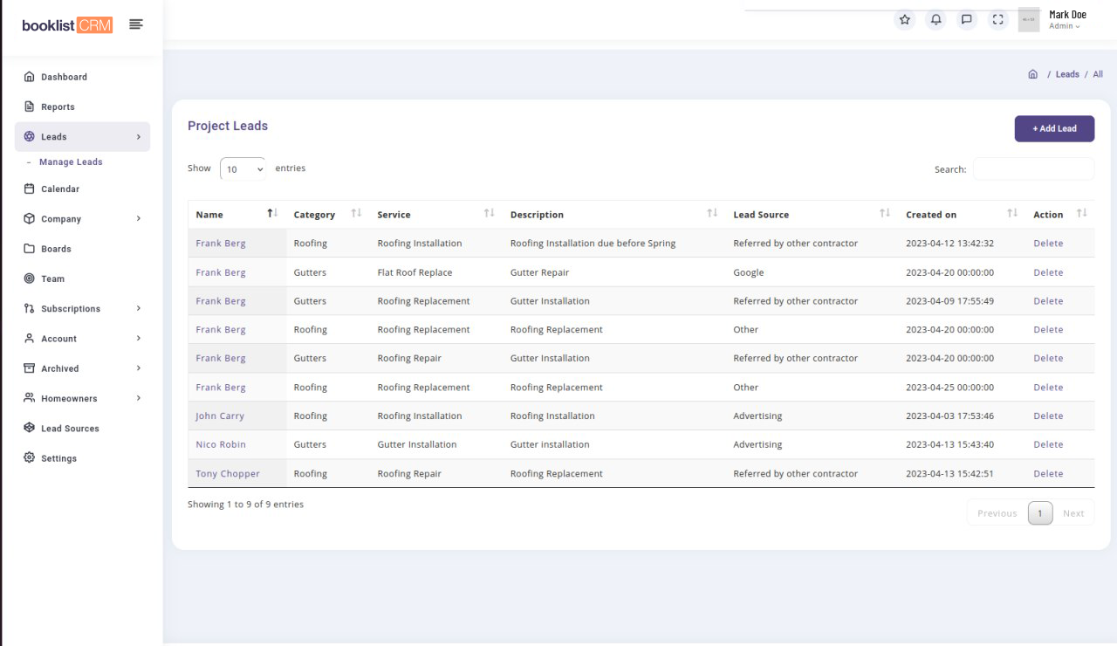Image resolution: width=1117 pixels, height=646 pixels.
Task: Delete the Nico Robin lead
Action: (1048, 444)
